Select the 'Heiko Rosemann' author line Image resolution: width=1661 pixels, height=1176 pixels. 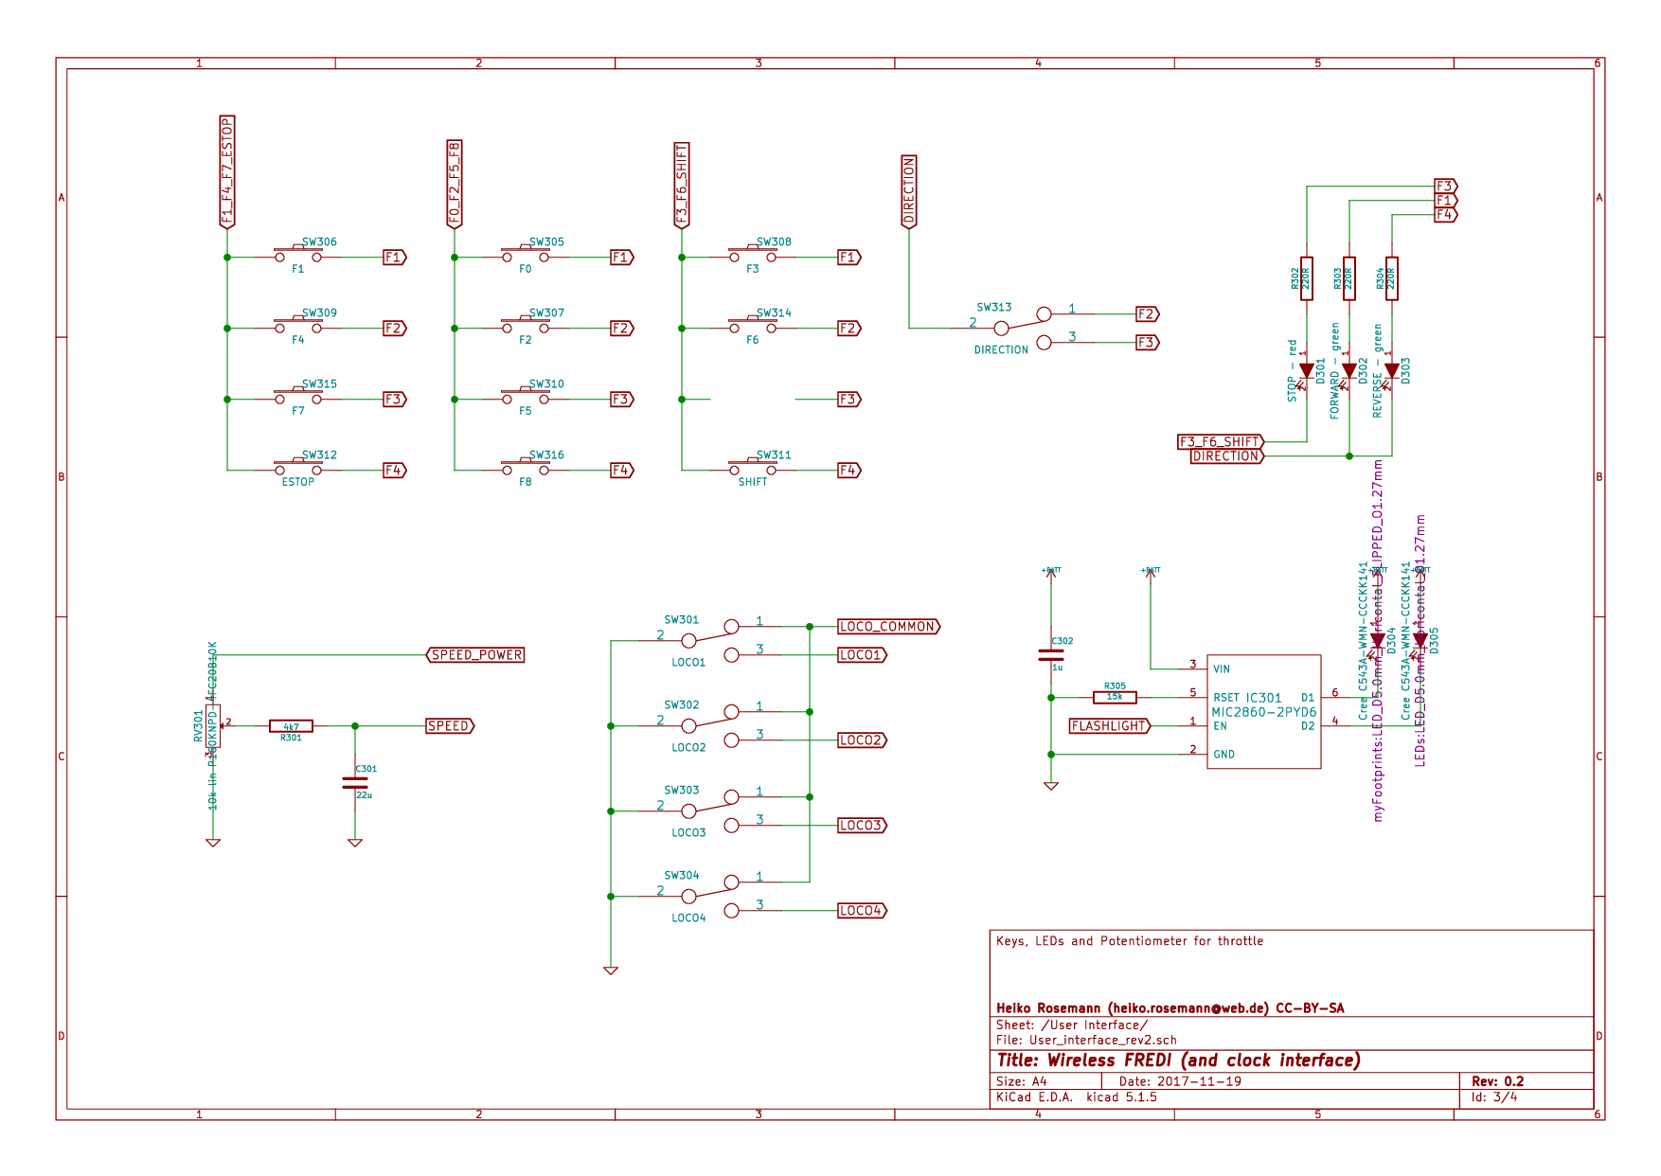pyautogui.click(x=1170, y=1007)
